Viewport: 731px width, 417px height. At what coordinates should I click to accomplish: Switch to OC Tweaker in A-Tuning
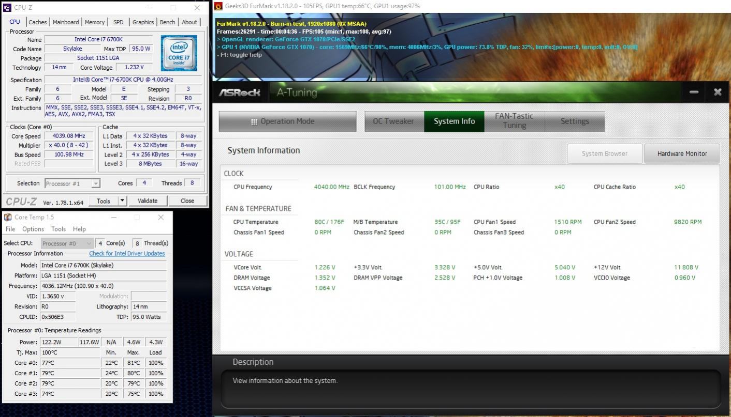tap(394, 121)
